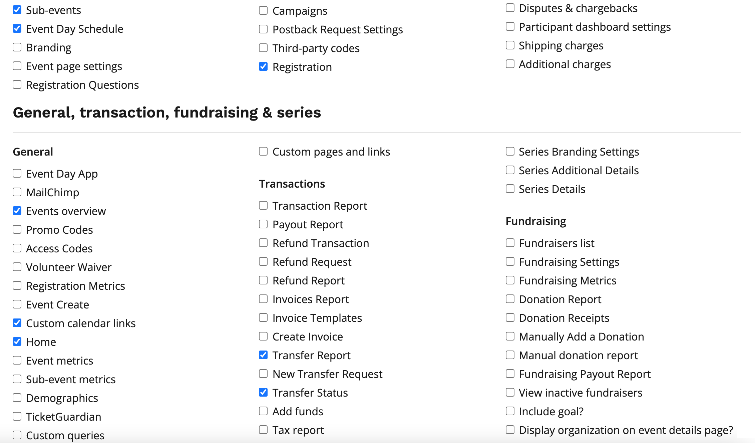Image resolution: width=755 pixels, height=443 pixels.
Task: Toggle off the Home checkbox
Action: point(17,342)
